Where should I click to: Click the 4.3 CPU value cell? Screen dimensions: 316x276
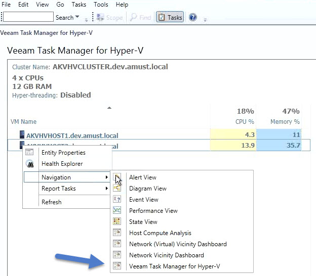click(x=233, y=134)
